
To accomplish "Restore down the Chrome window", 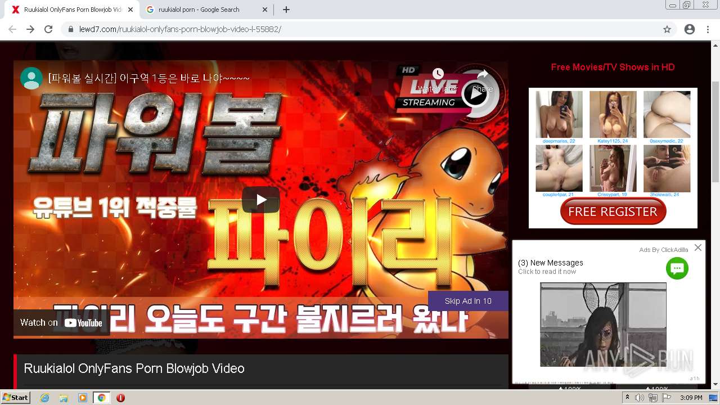I will pos(687,5).
